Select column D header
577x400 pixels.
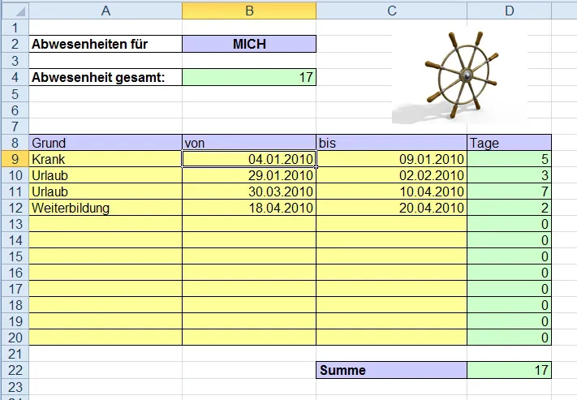(509, 11)
